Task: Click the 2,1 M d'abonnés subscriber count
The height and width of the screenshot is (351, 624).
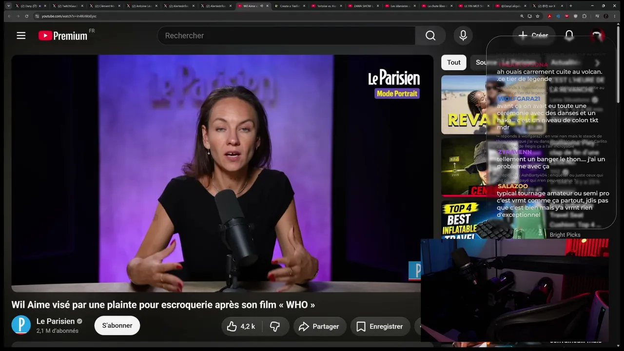Action: 58,331
